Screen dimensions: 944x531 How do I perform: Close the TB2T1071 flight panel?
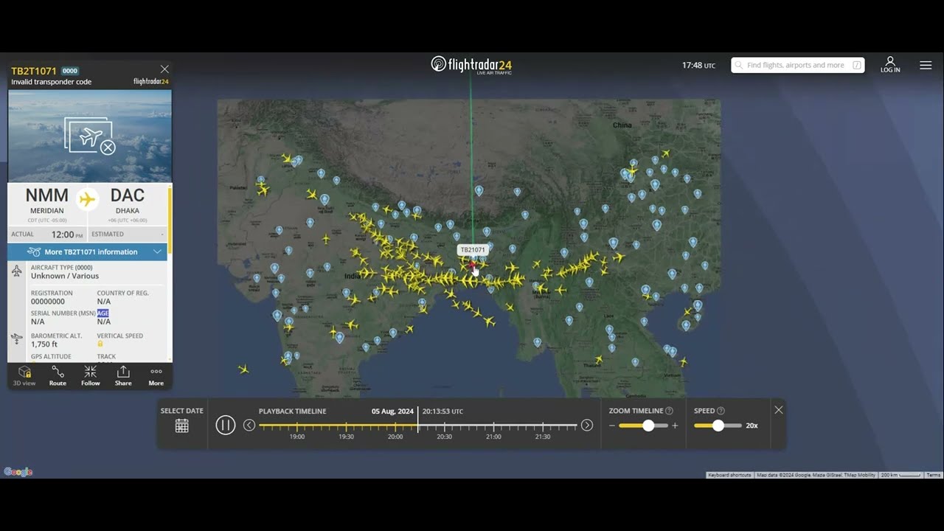(x=164, y=69)
